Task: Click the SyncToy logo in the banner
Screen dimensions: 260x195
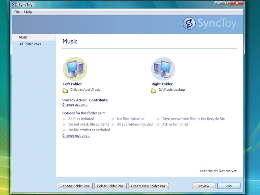Action: coord(210,23)
